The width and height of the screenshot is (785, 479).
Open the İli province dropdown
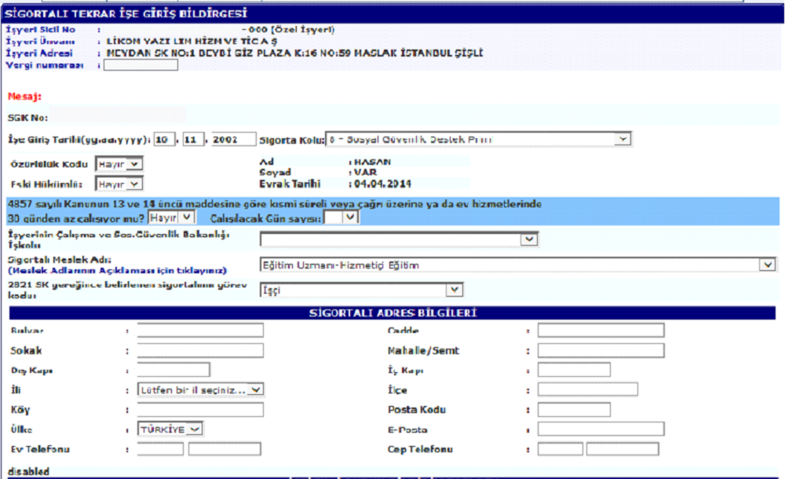click(201, 389)
